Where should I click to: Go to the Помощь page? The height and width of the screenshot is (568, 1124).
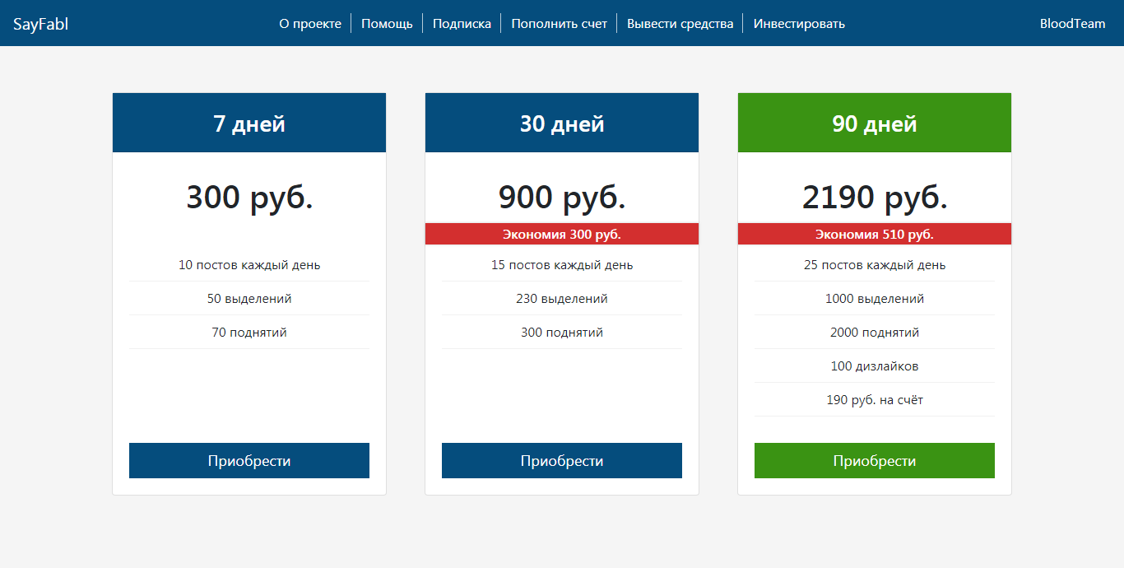coord(387,24)
